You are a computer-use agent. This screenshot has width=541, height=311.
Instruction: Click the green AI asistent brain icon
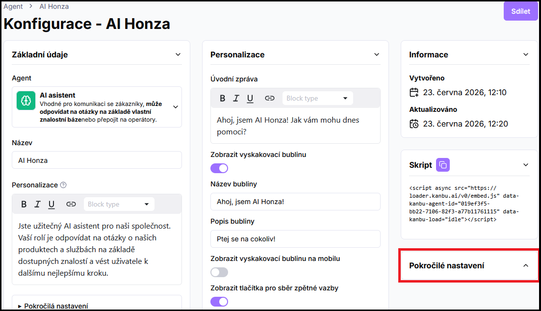(26, 101)
